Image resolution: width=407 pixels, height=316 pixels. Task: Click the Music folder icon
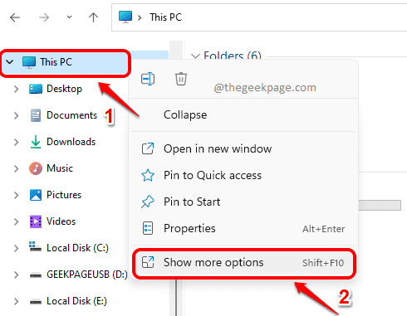pyautogui.click(x=36, y=168)
